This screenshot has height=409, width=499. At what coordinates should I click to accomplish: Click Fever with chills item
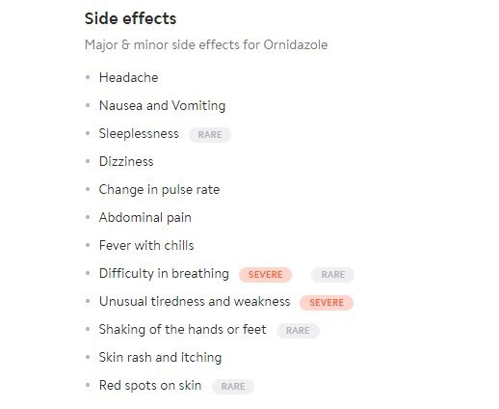coord(146,245)
